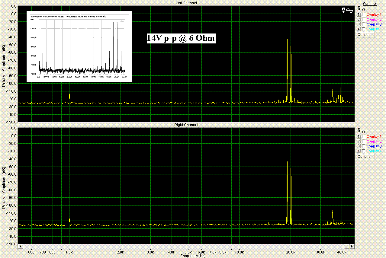Click the sine wave icon in Left Channel plot

click(x=350, y=10)
